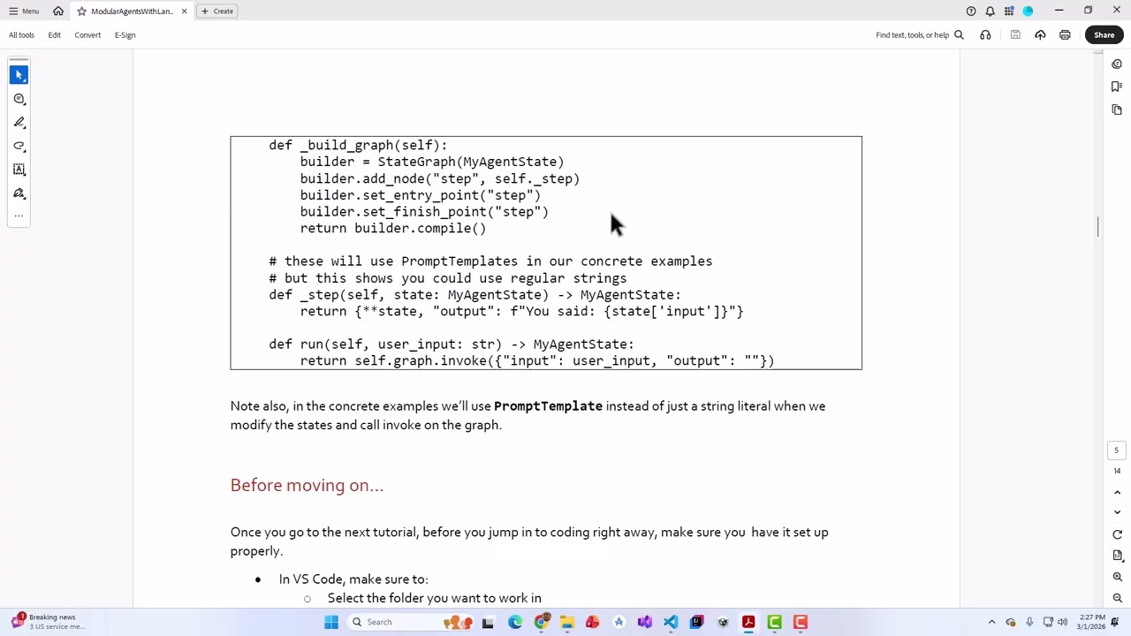Open the page thumbnails panel
The width and height of the screenshot is (1131, 636).
point(1117,110)
